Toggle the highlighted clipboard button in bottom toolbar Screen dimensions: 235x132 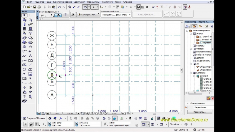point(115,118)
